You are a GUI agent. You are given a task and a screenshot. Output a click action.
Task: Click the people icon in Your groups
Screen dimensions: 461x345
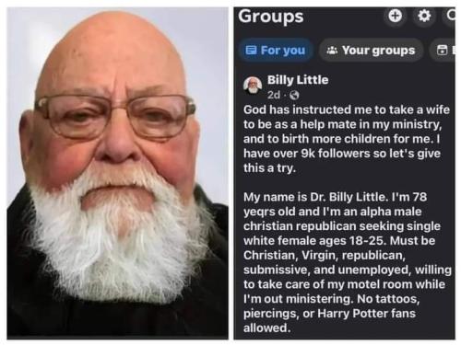[x=332, y=50]
